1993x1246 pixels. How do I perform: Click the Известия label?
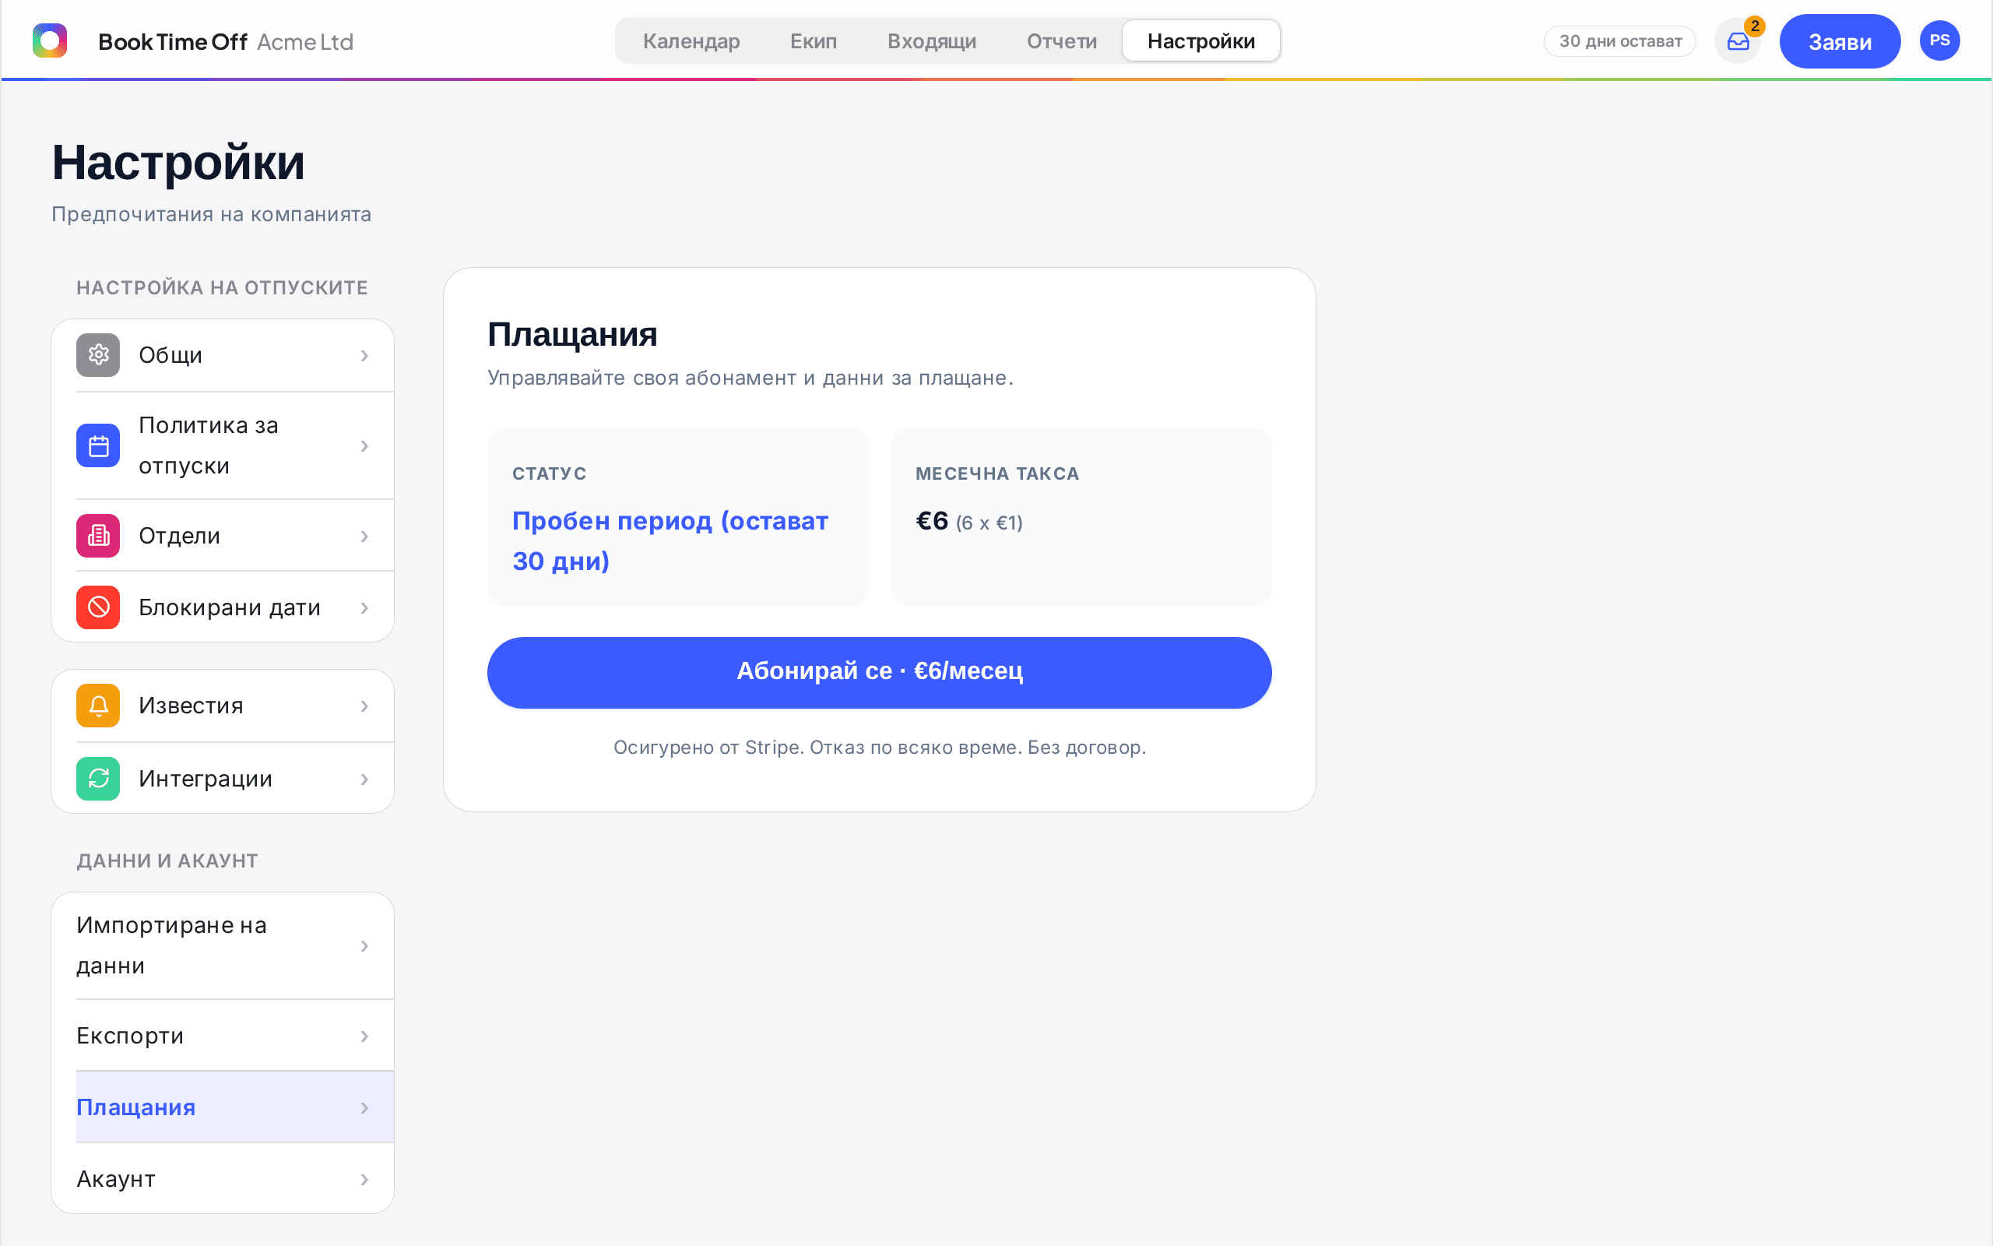pyautogui.click(x=191, y=706)
